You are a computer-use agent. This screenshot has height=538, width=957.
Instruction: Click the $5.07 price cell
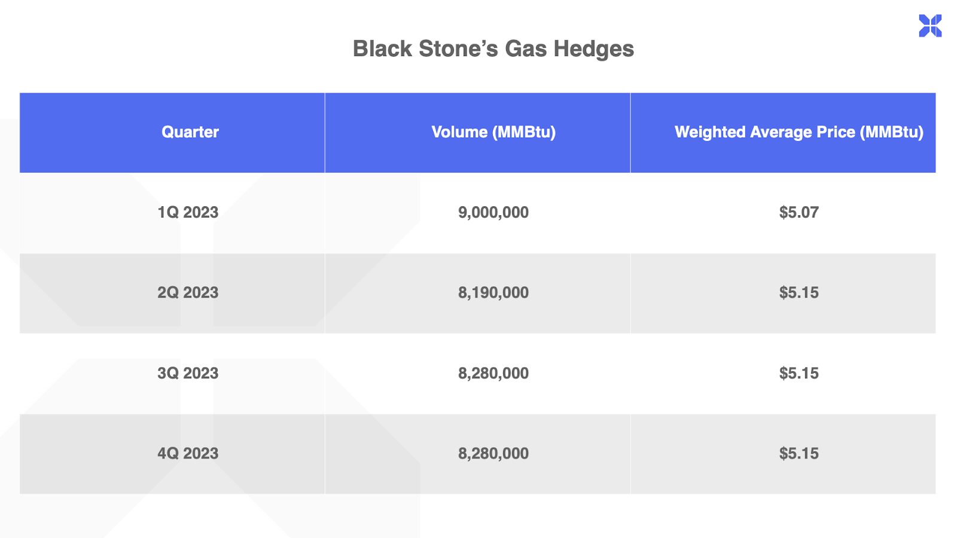[798, 212]
